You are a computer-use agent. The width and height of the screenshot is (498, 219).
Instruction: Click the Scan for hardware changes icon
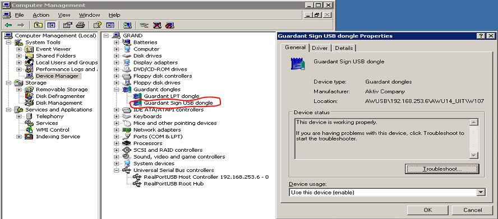pos(127,25)
